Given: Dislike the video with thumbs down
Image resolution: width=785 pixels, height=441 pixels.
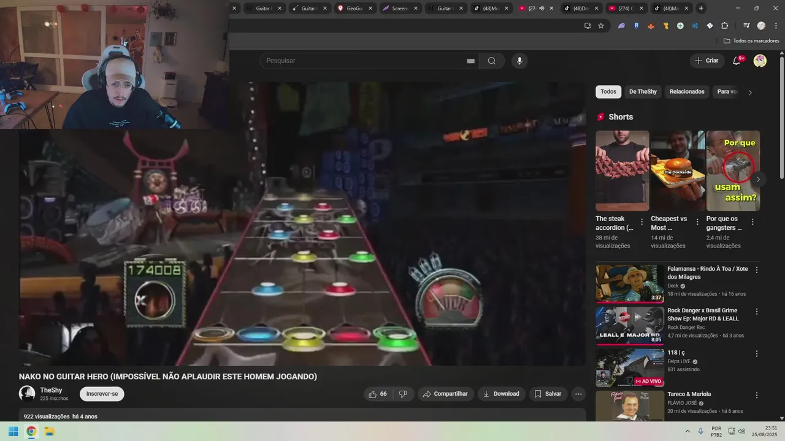Looking at the screenshot, I should [403, 394].
